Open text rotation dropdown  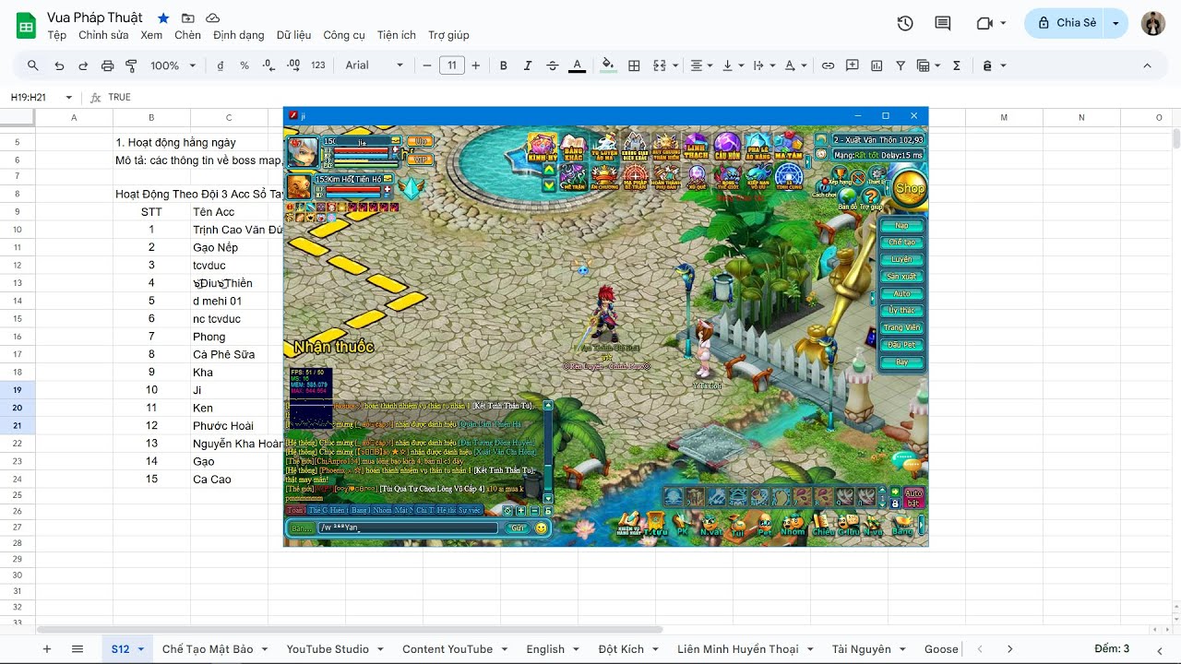click(794, 65)
